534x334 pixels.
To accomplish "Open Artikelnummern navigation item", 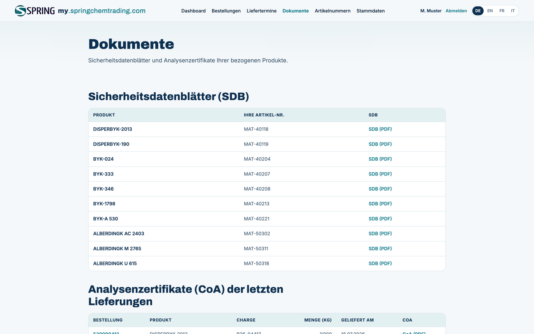I will (332, 11).
